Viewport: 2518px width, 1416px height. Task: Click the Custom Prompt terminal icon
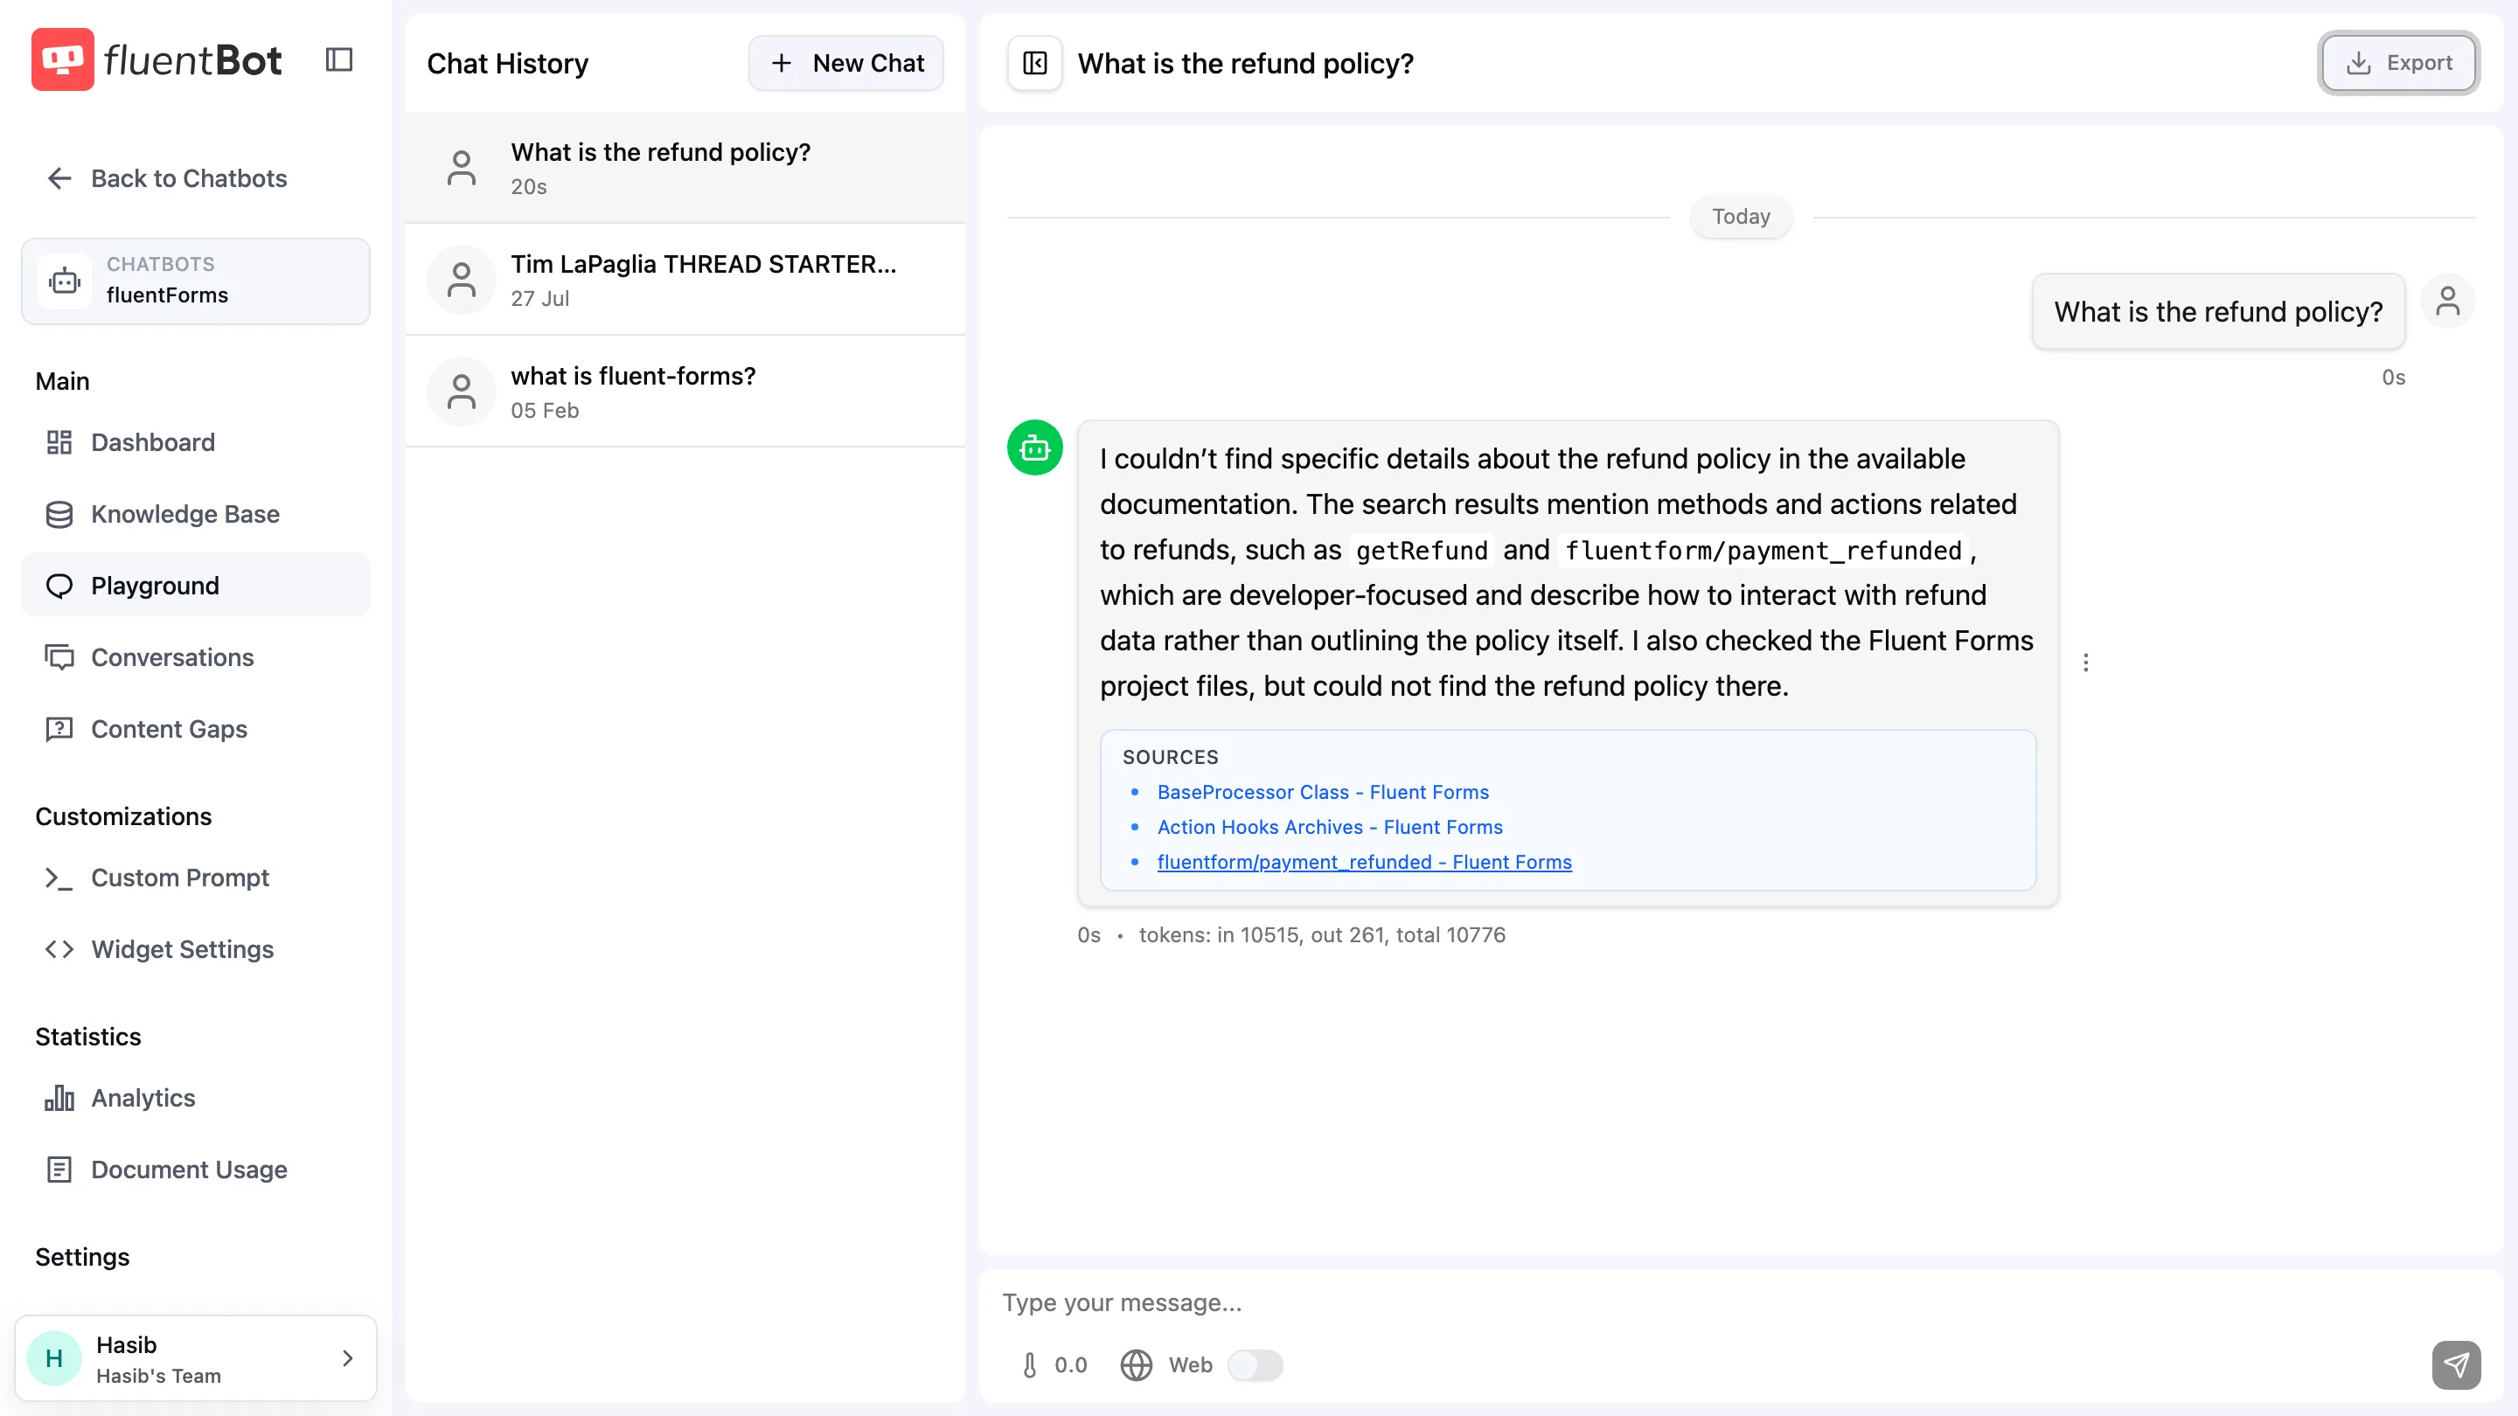59,878
